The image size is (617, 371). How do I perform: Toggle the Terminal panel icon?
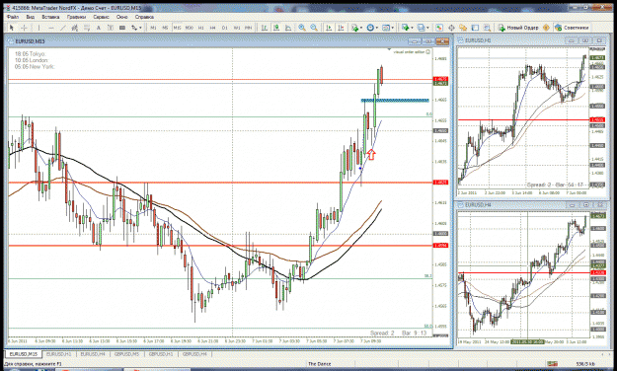(x=475, y=28)
